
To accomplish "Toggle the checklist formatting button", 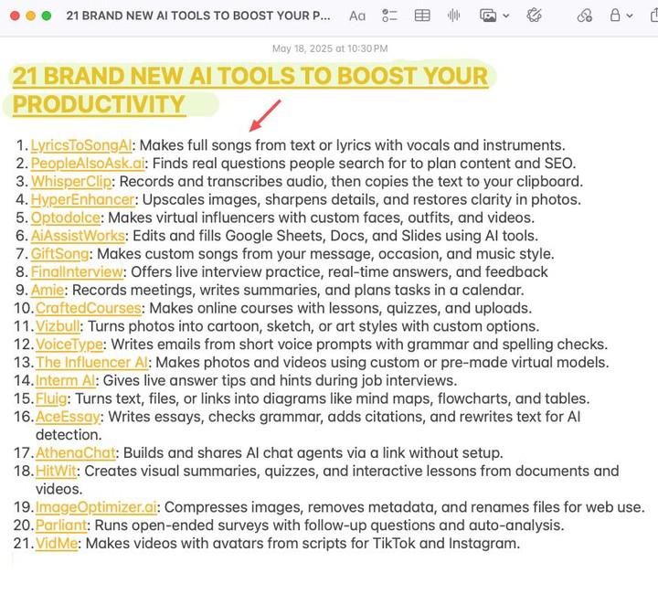I will [x=390, y=16].
